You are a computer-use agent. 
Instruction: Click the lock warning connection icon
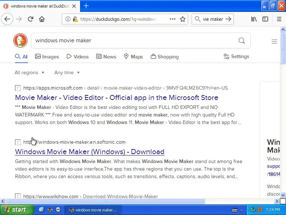[x=75, y=19]
